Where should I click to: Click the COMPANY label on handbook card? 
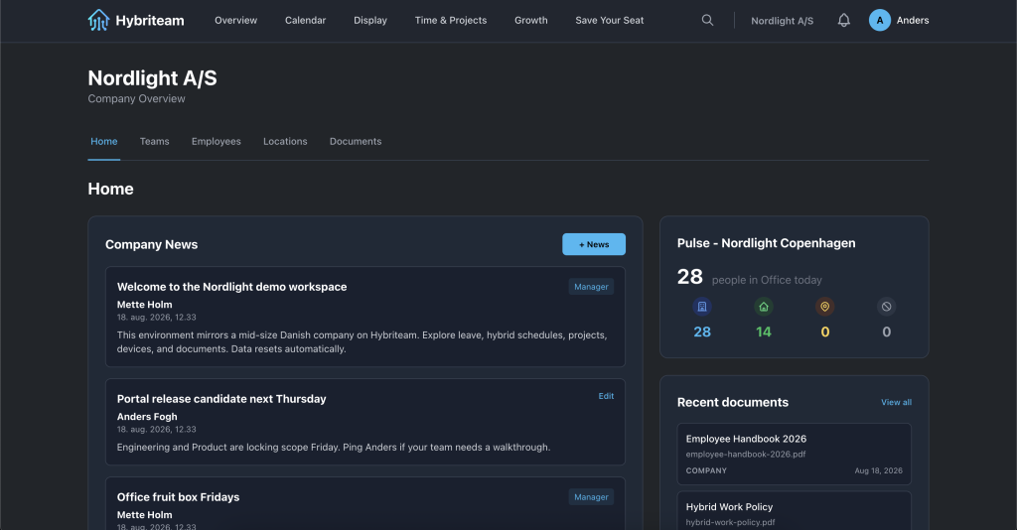pyautogui.click(x=706, y=471)
